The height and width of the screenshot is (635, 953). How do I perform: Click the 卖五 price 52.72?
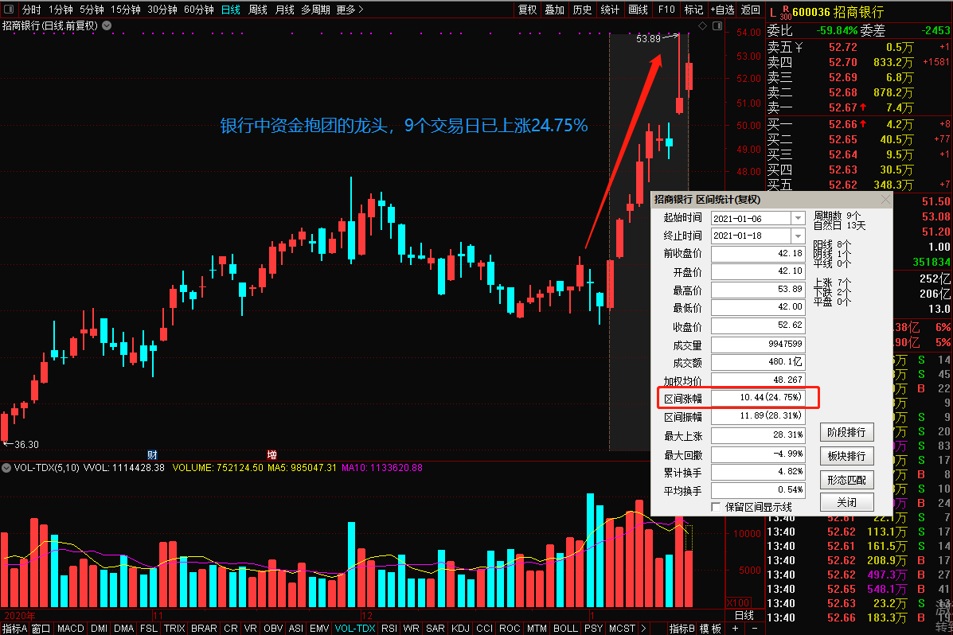click(843, 48)
